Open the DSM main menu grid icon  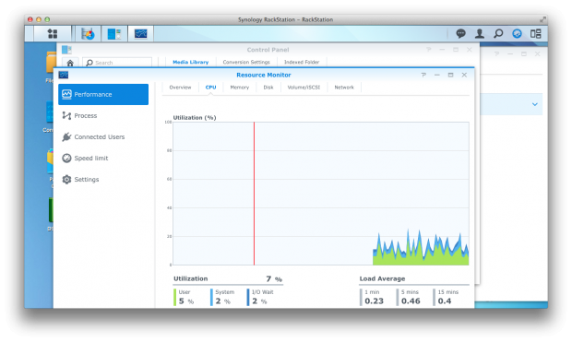coord(53,33)
